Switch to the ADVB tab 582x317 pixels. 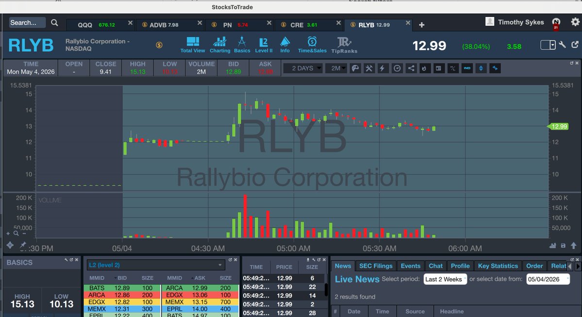coord(169,25)
